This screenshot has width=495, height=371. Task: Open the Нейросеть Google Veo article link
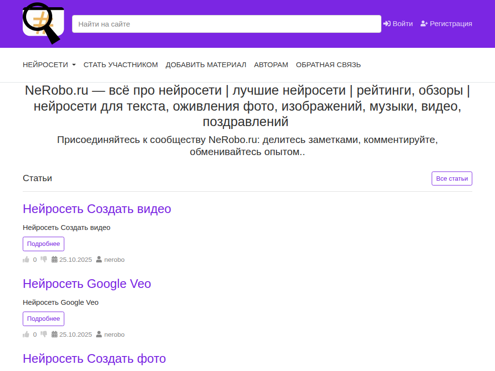click(x=87, y=284)
